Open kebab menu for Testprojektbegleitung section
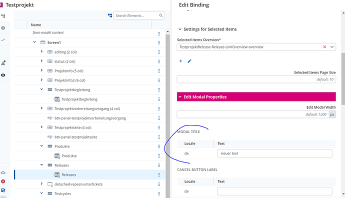The image size is (345, 198). pos(159,90)
